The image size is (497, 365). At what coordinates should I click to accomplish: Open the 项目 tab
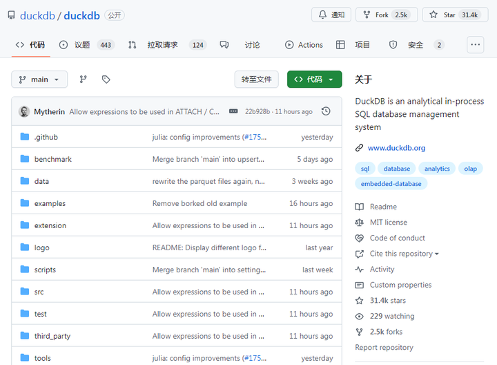coord(353,45)
